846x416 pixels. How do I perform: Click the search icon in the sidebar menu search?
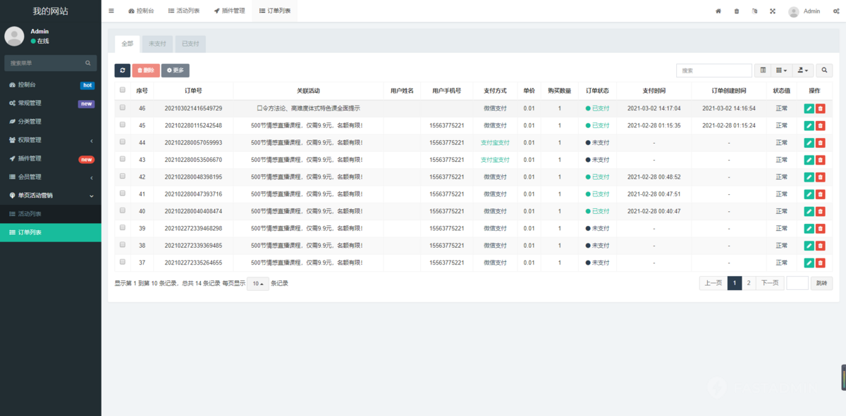click(x=88, y=63)
